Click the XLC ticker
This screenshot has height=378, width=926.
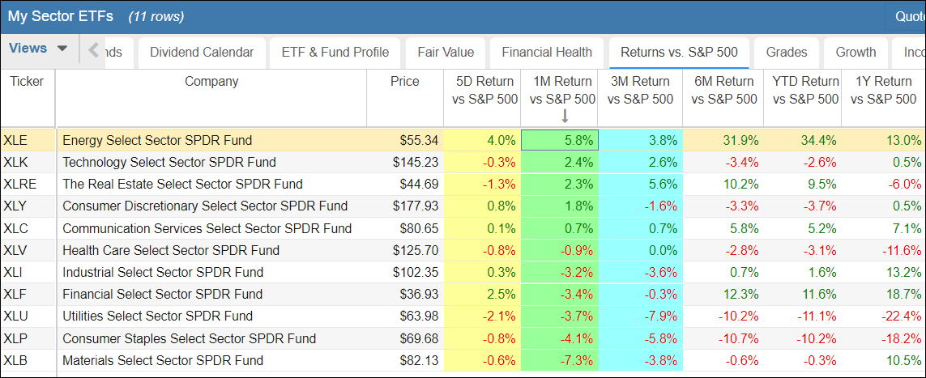click(x=15, y=228)
